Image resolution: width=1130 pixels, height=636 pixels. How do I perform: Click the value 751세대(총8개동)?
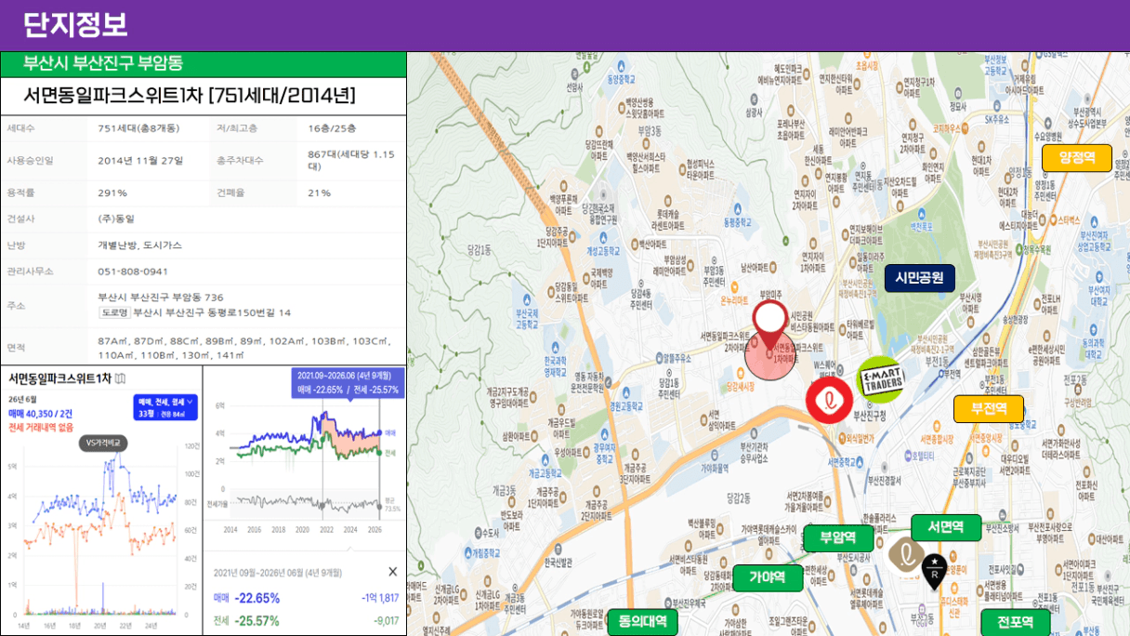[x=139, y=128]
